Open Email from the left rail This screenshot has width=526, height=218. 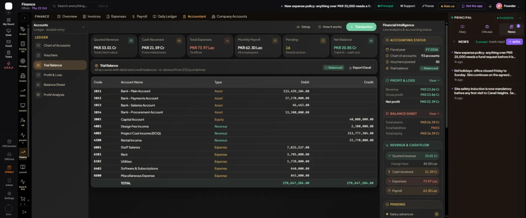(x=9, y=43)
